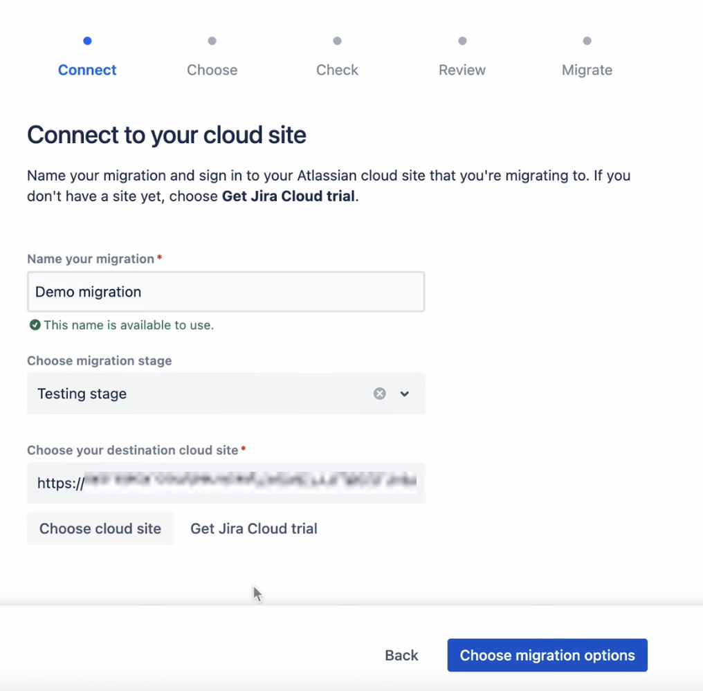
Task: Click the Choose migration options button
Action: [x=547, y=655]
